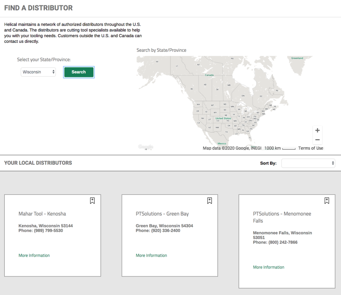Select the PTSolutions - Green Bay title
This screenshot has height=295, width=341.
coord(162,214)
